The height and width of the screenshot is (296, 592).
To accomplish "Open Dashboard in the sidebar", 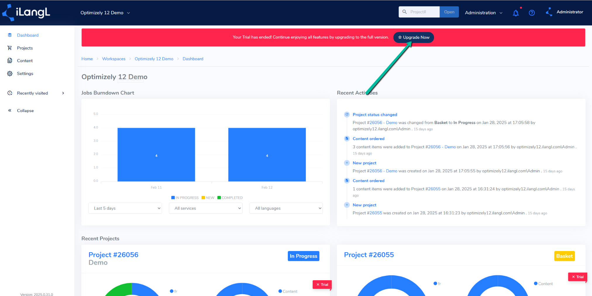I will (28, 35).
